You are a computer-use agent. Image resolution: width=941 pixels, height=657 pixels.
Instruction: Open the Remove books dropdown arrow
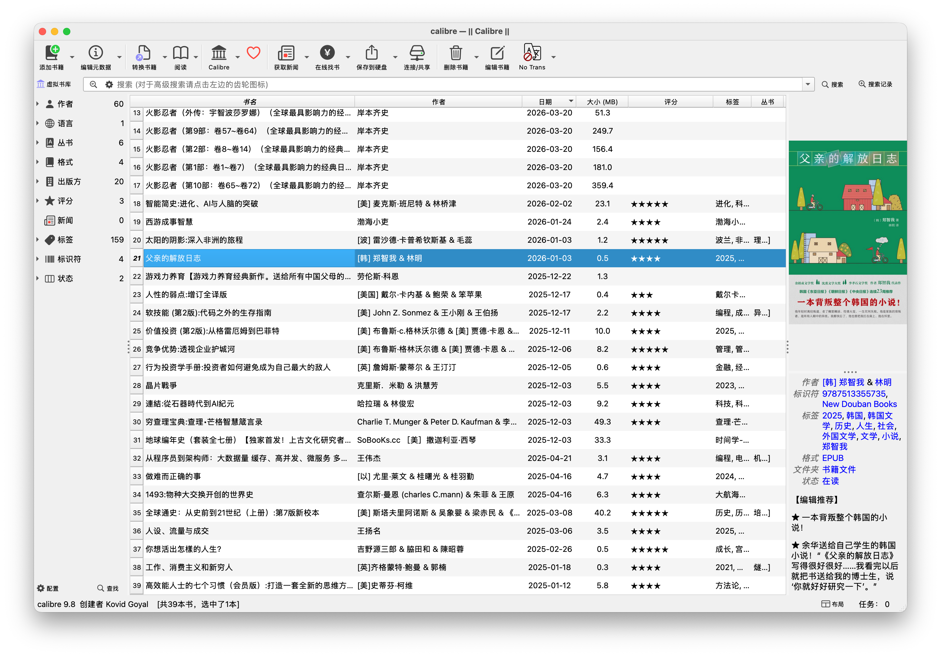[x=476, y=57]
